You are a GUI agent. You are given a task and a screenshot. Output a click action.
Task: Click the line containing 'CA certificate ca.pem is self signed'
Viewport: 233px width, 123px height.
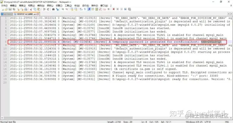(x=94, y=69)
